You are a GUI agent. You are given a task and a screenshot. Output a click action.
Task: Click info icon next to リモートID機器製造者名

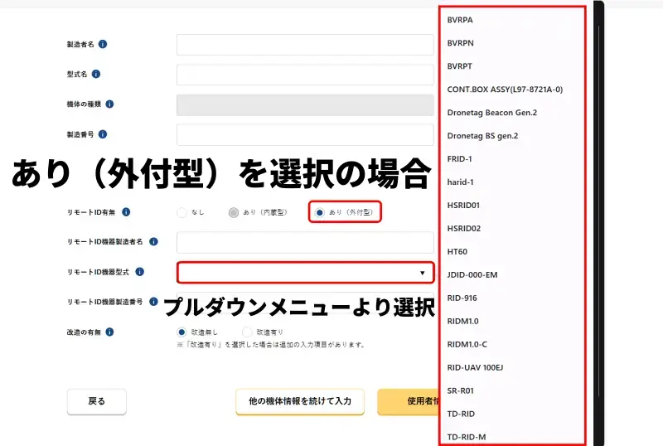153,241
